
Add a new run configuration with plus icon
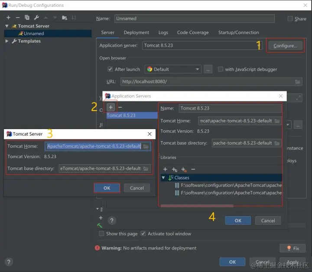pyautogui.click(x=8, y=17)
